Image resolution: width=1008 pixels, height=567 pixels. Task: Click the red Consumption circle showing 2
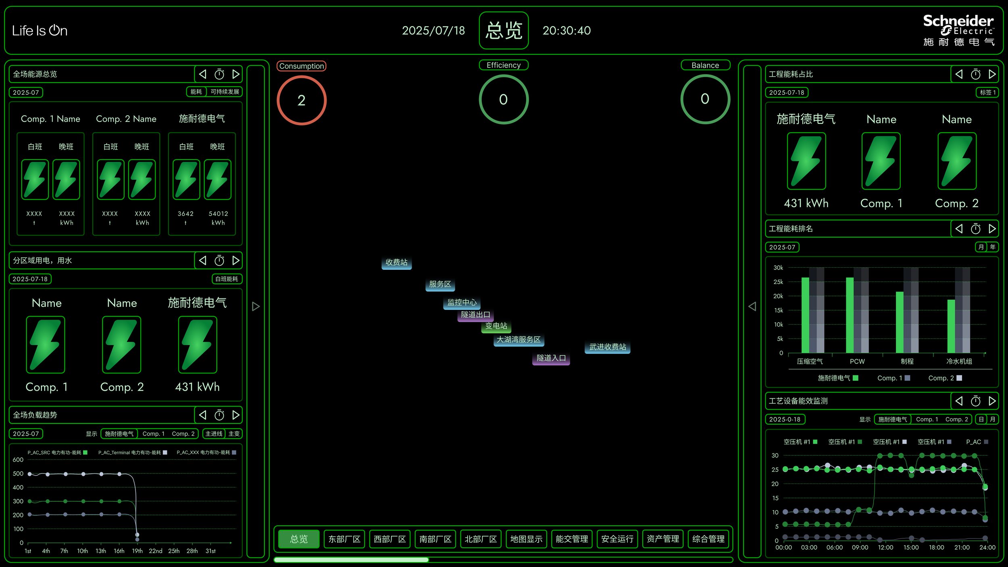tap(301, 100)
